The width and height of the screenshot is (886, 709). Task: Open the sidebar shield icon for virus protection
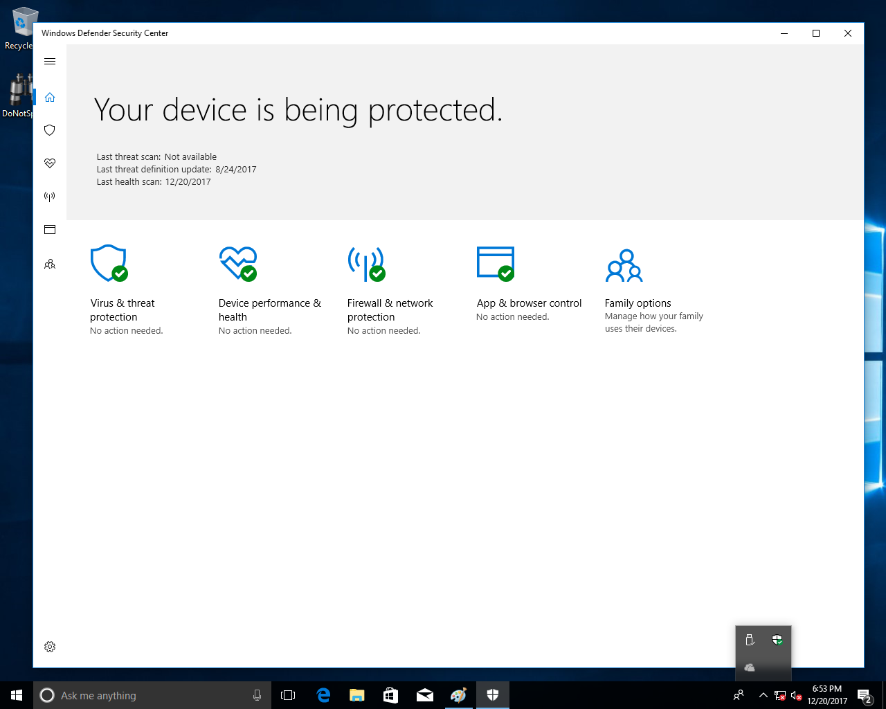[50, 130]
